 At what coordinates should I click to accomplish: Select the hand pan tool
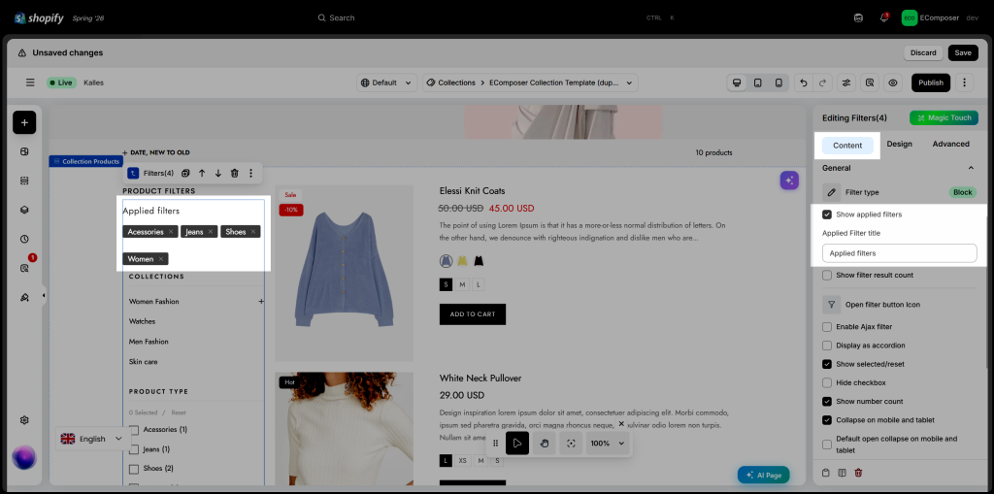click(x=544, y=444)
